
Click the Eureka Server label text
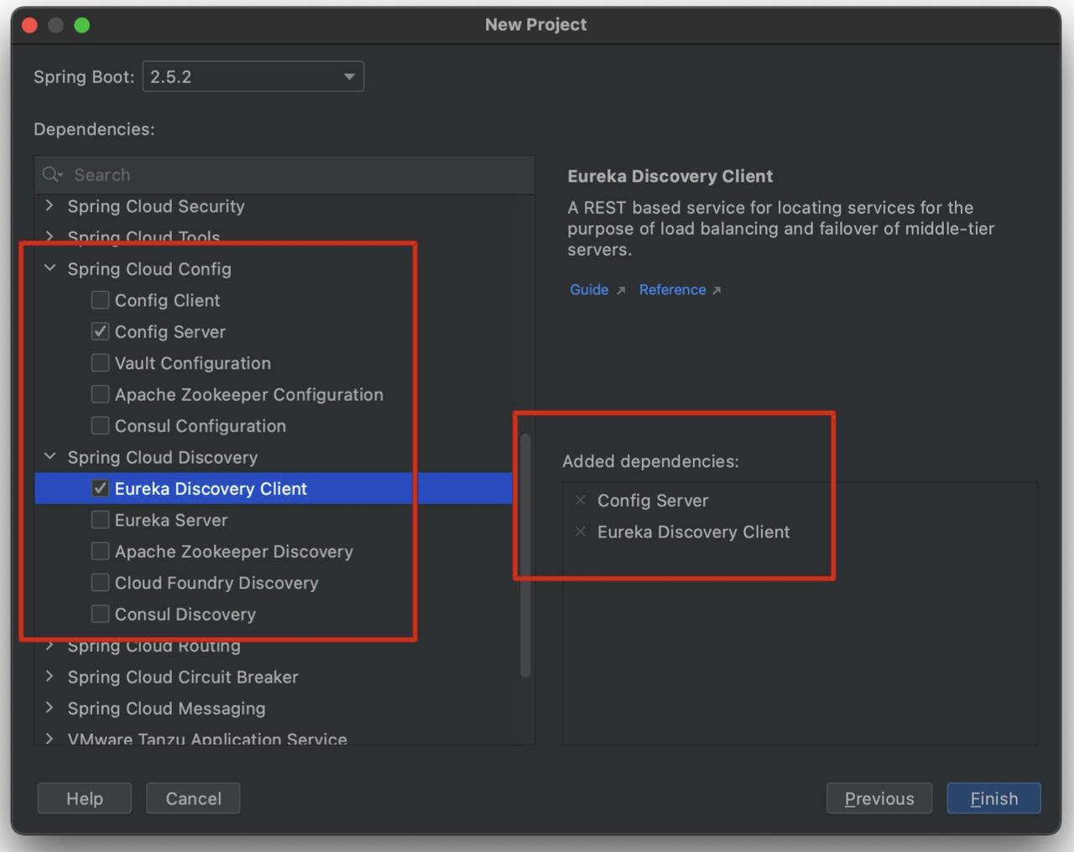[x=171, y=520]
